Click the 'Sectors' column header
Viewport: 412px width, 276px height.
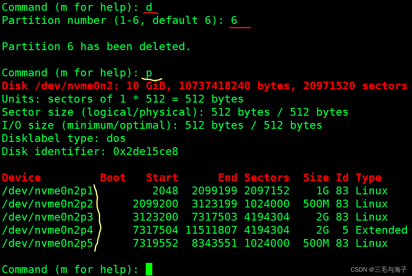point(267,178)
